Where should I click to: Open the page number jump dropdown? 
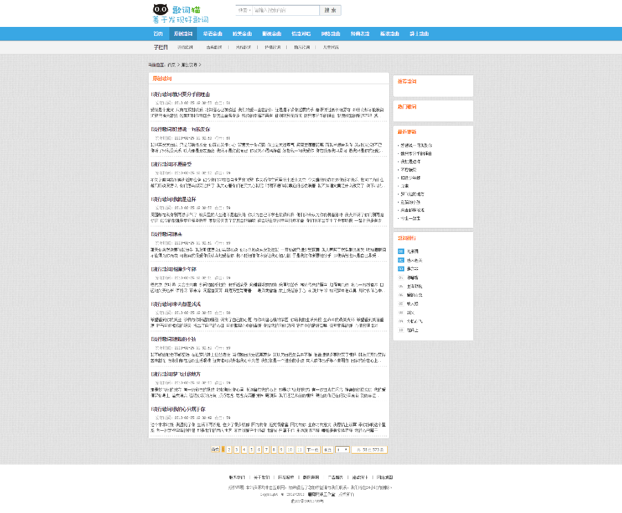click(342, 449)
